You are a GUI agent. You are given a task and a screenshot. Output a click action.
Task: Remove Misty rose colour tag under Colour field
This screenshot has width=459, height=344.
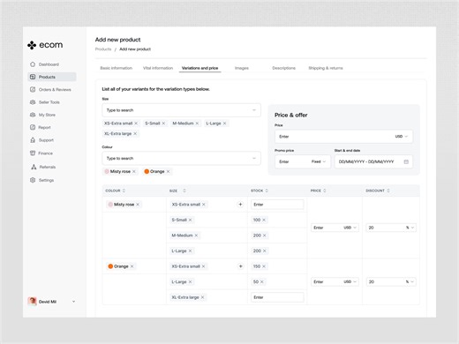pyautogui.click(x=134, y=171)
